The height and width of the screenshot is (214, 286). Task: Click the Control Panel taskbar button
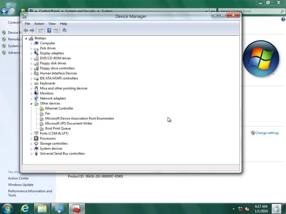click(59, 208)
